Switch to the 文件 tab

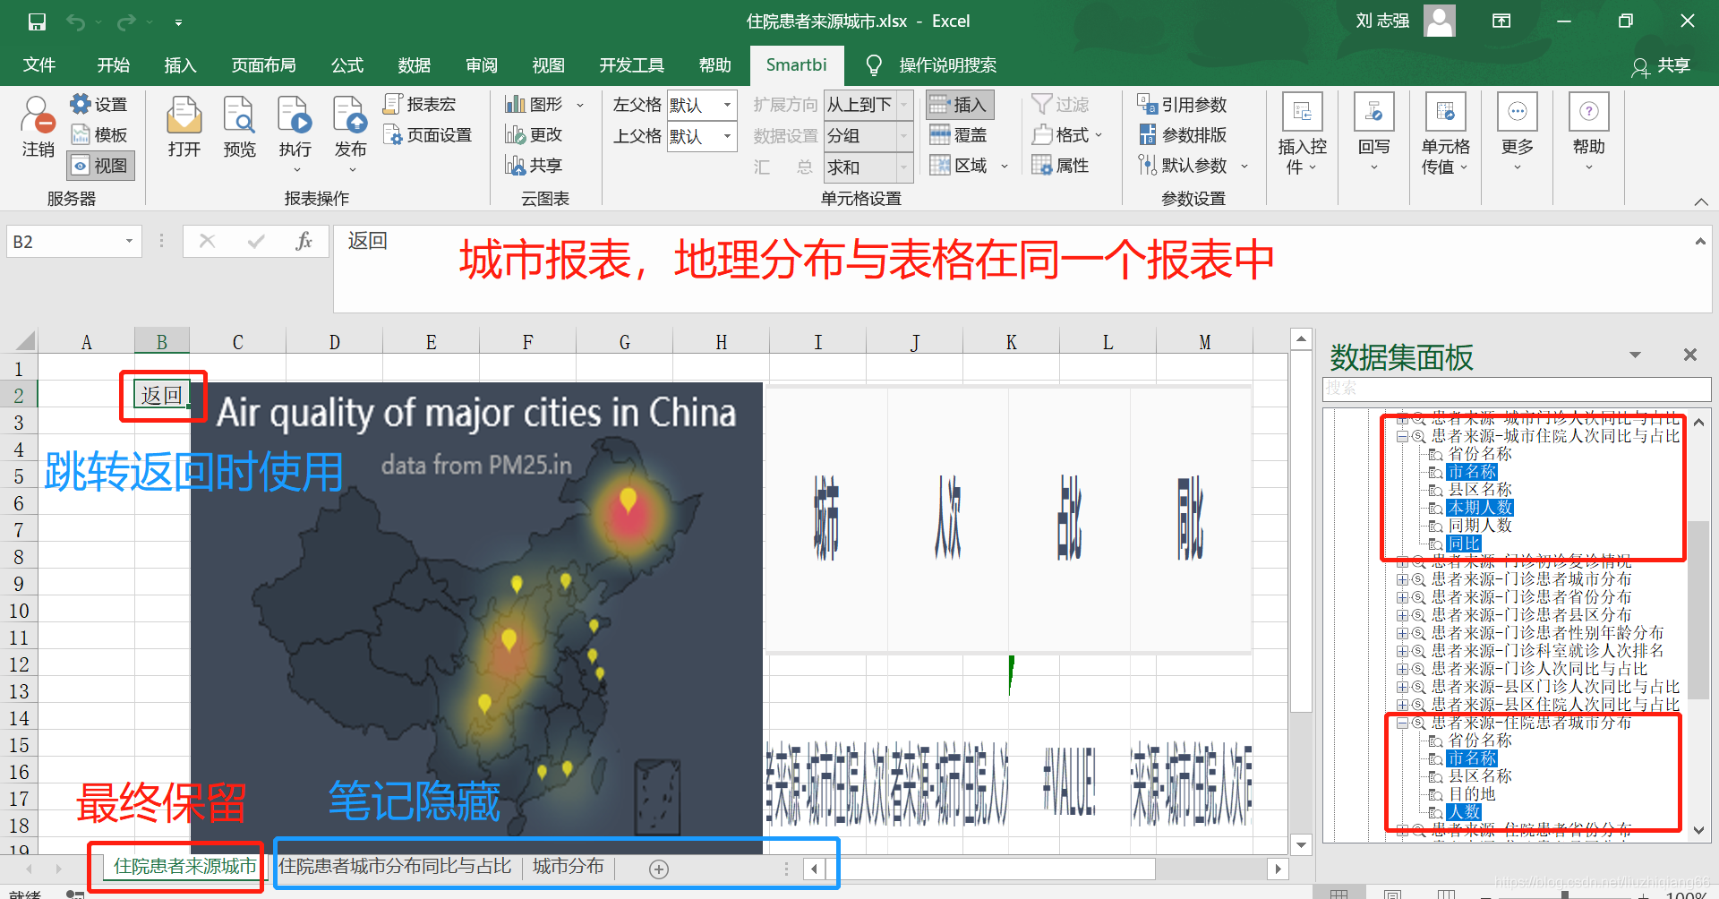pos(39,65)
